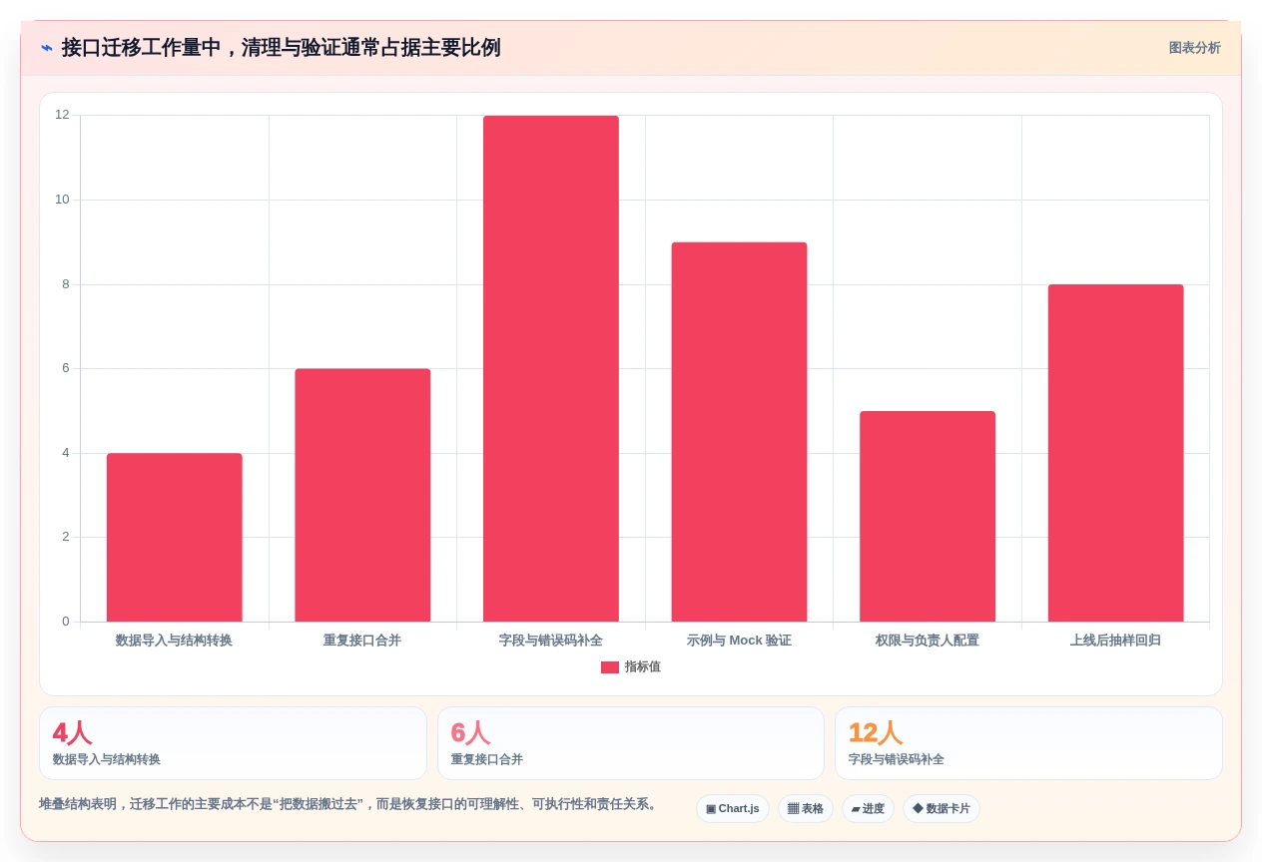
Task: Click axis label 权限与负责人配置
Action: coord(928,641)
